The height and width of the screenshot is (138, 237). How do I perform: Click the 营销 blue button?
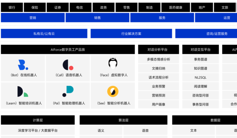pos(33,18)
